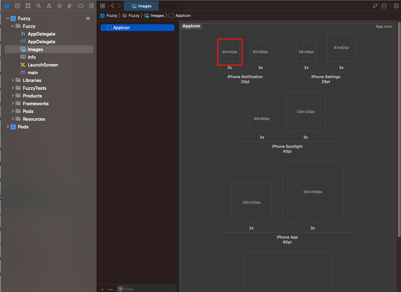401x292 pixels.
Task: Open the editor options ellipsis menu
Action: tap(384, 6)
